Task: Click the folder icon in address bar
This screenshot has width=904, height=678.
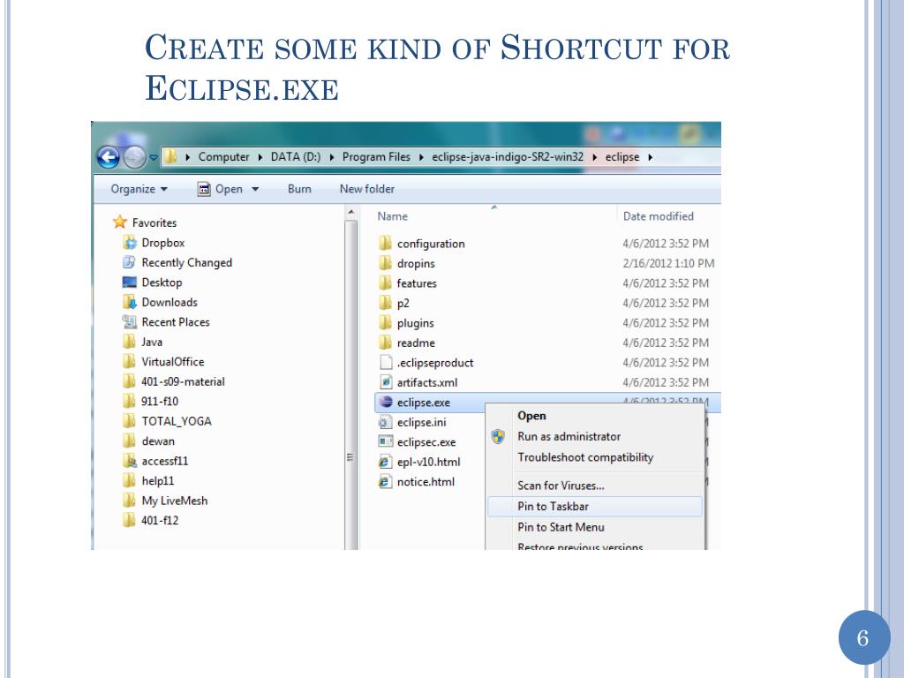Action: 170,157
